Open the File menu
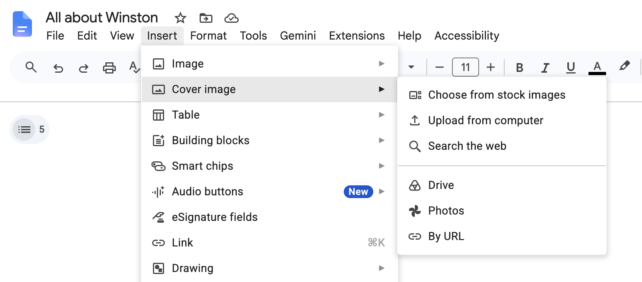This screenshot has height=282, width=642. coord(55,36)
